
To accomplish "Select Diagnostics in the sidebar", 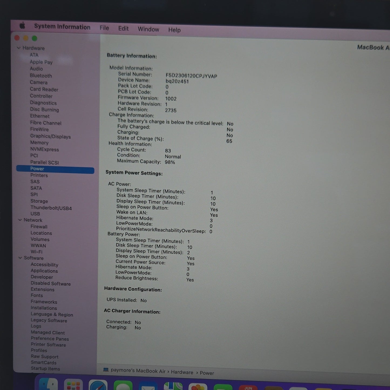I will (x=43, y=103).
